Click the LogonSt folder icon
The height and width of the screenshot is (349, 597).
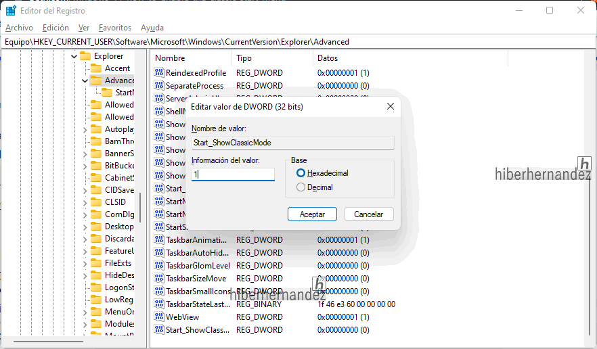point(96,287)
